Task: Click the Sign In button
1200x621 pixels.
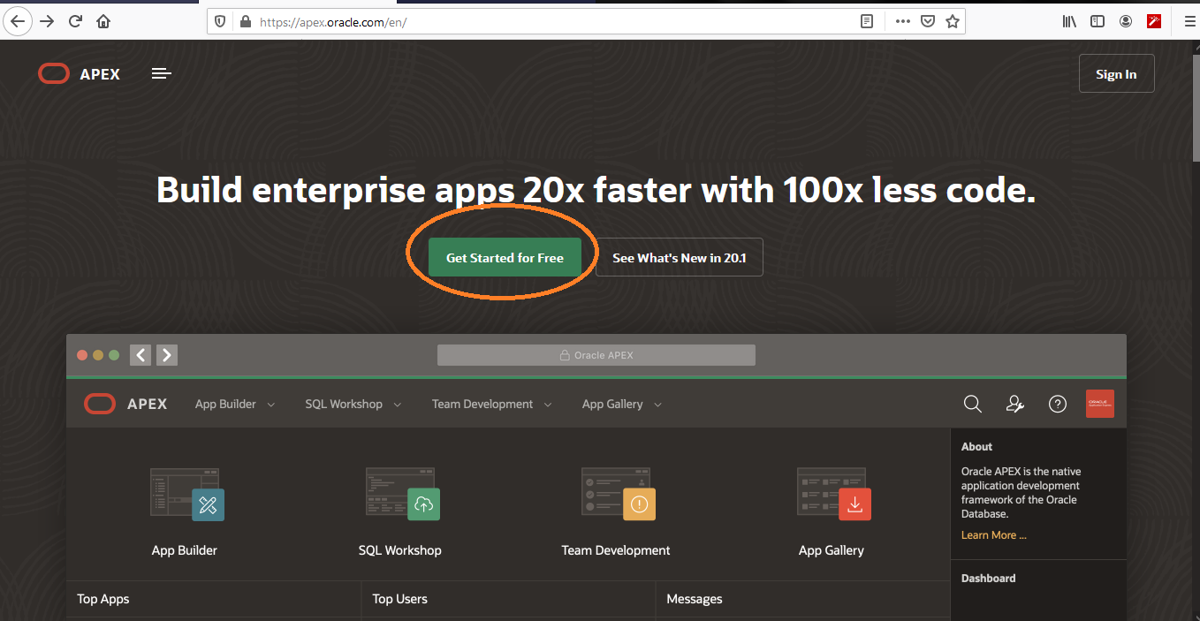Action: pyautogui.click(x=1116, y=74)
